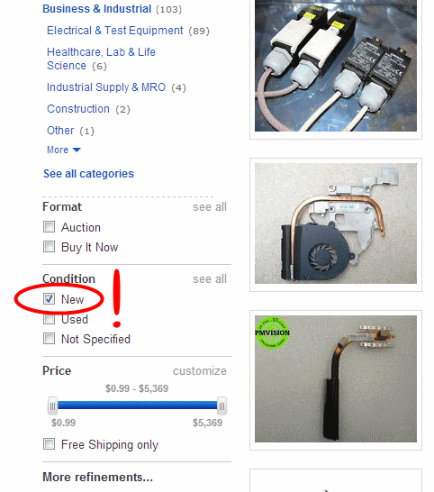
Task: Tick the Used condition checkbox
Action: 49,319
